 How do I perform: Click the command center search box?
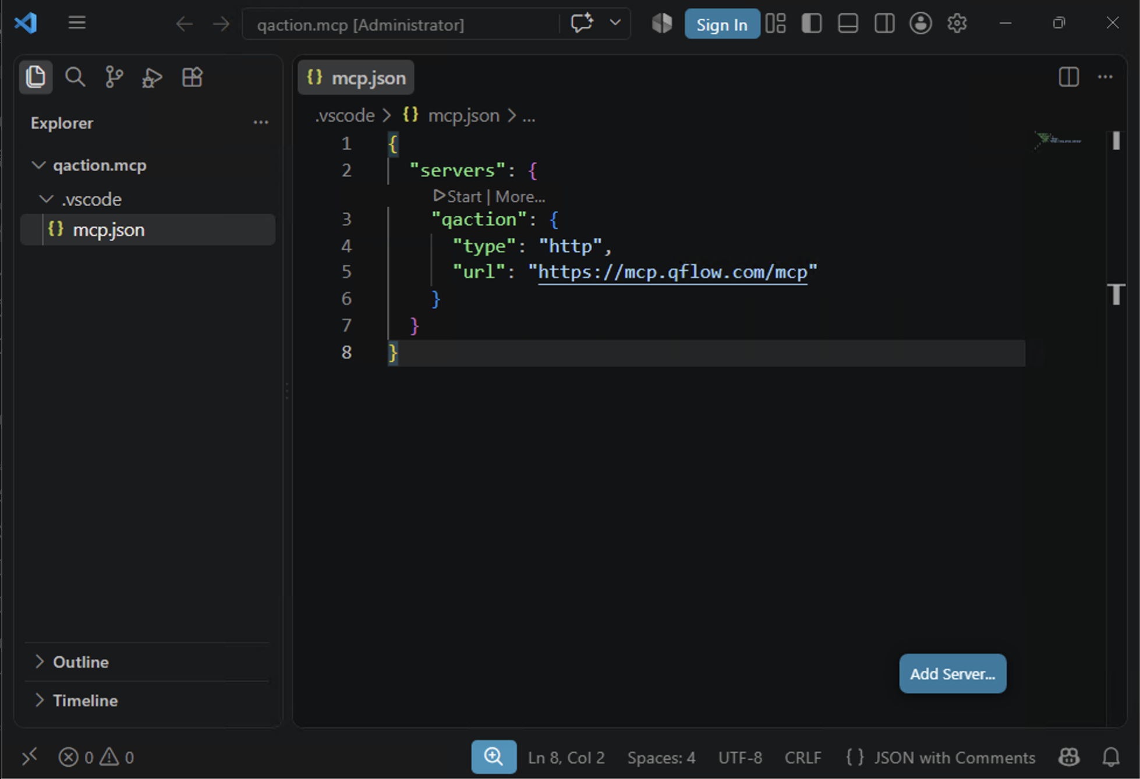(401, 24)
